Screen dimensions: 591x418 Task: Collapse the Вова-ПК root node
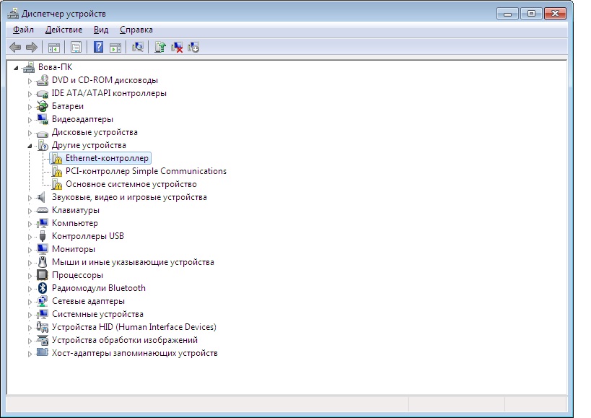tap(17, 67)
